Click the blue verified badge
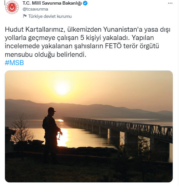The image size is (180, 186). tap(85, 3)
